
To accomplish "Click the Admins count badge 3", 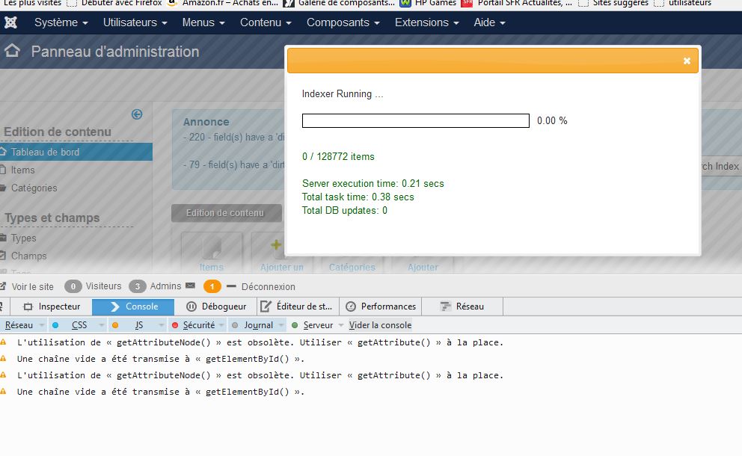I will [137, 286].
